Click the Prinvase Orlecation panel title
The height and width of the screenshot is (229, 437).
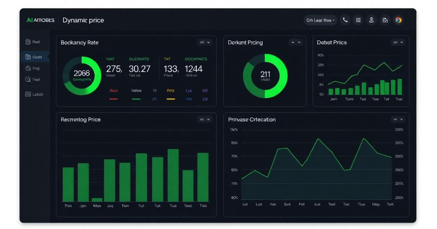pyautogui.click(x=252, y=120)
